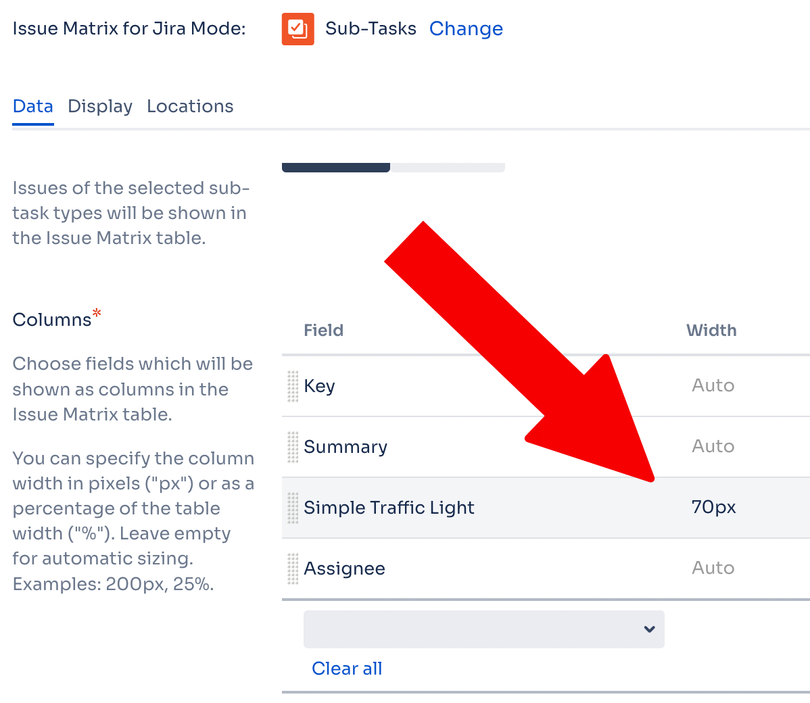Image resolution: width=810 pixels, height=703 pixels.
Task: Select the Assignee field name
Action: click(x=344, y=568)
